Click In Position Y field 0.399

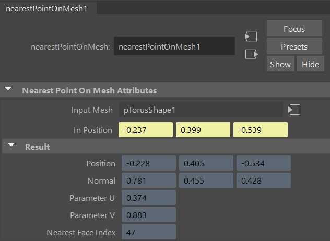tap(203, 130)
